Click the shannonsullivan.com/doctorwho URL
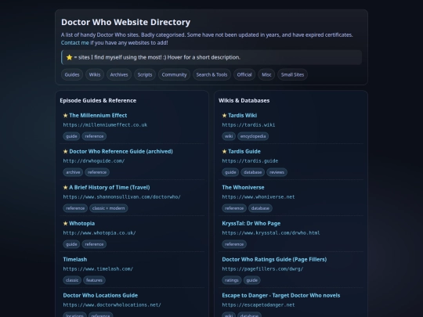 [122, 196]
